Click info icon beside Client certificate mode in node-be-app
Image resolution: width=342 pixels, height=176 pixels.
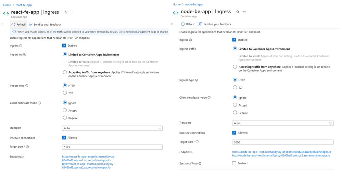(x=209, y=98)
